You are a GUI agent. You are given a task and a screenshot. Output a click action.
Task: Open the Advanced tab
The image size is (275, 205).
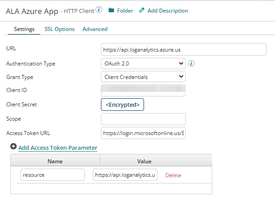[95, 29]
